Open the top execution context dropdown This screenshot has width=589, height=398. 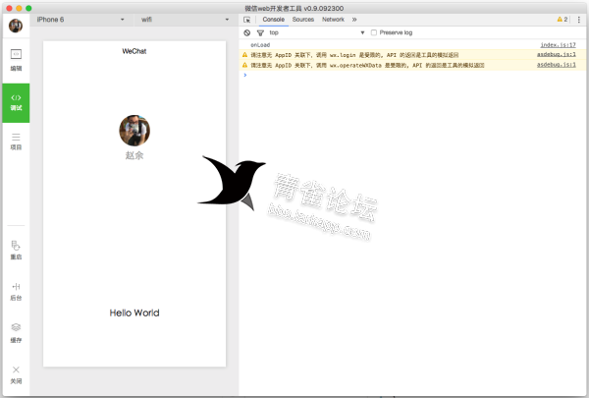317,32
